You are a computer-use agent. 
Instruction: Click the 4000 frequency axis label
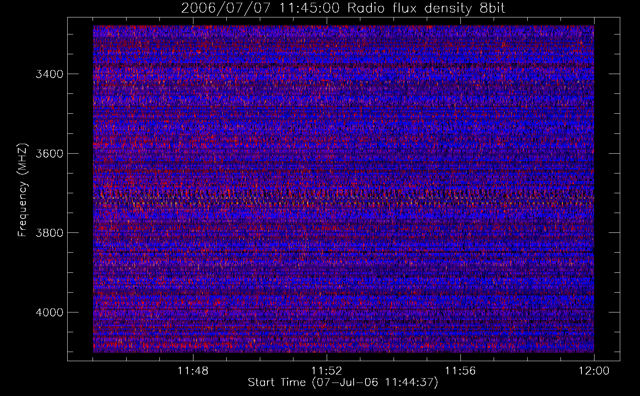(x=49, y=312)
